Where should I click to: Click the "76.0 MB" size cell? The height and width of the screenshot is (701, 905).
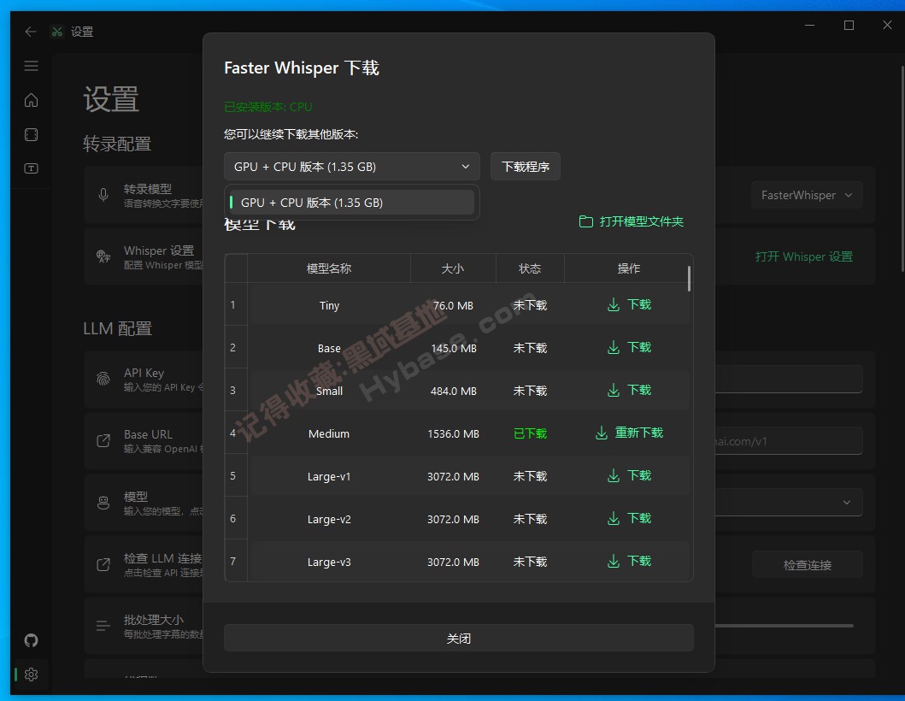[453, 305]
